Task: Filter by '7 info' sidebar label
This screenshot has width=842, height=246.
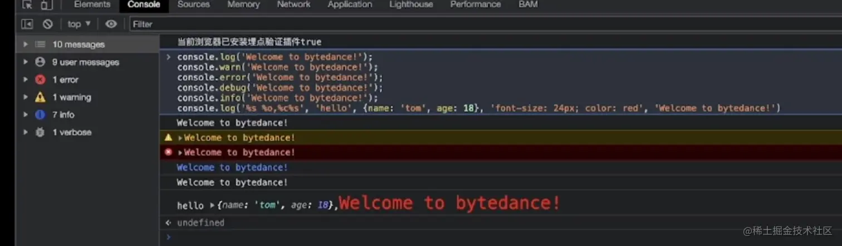Action: click(x=63, y=114)
